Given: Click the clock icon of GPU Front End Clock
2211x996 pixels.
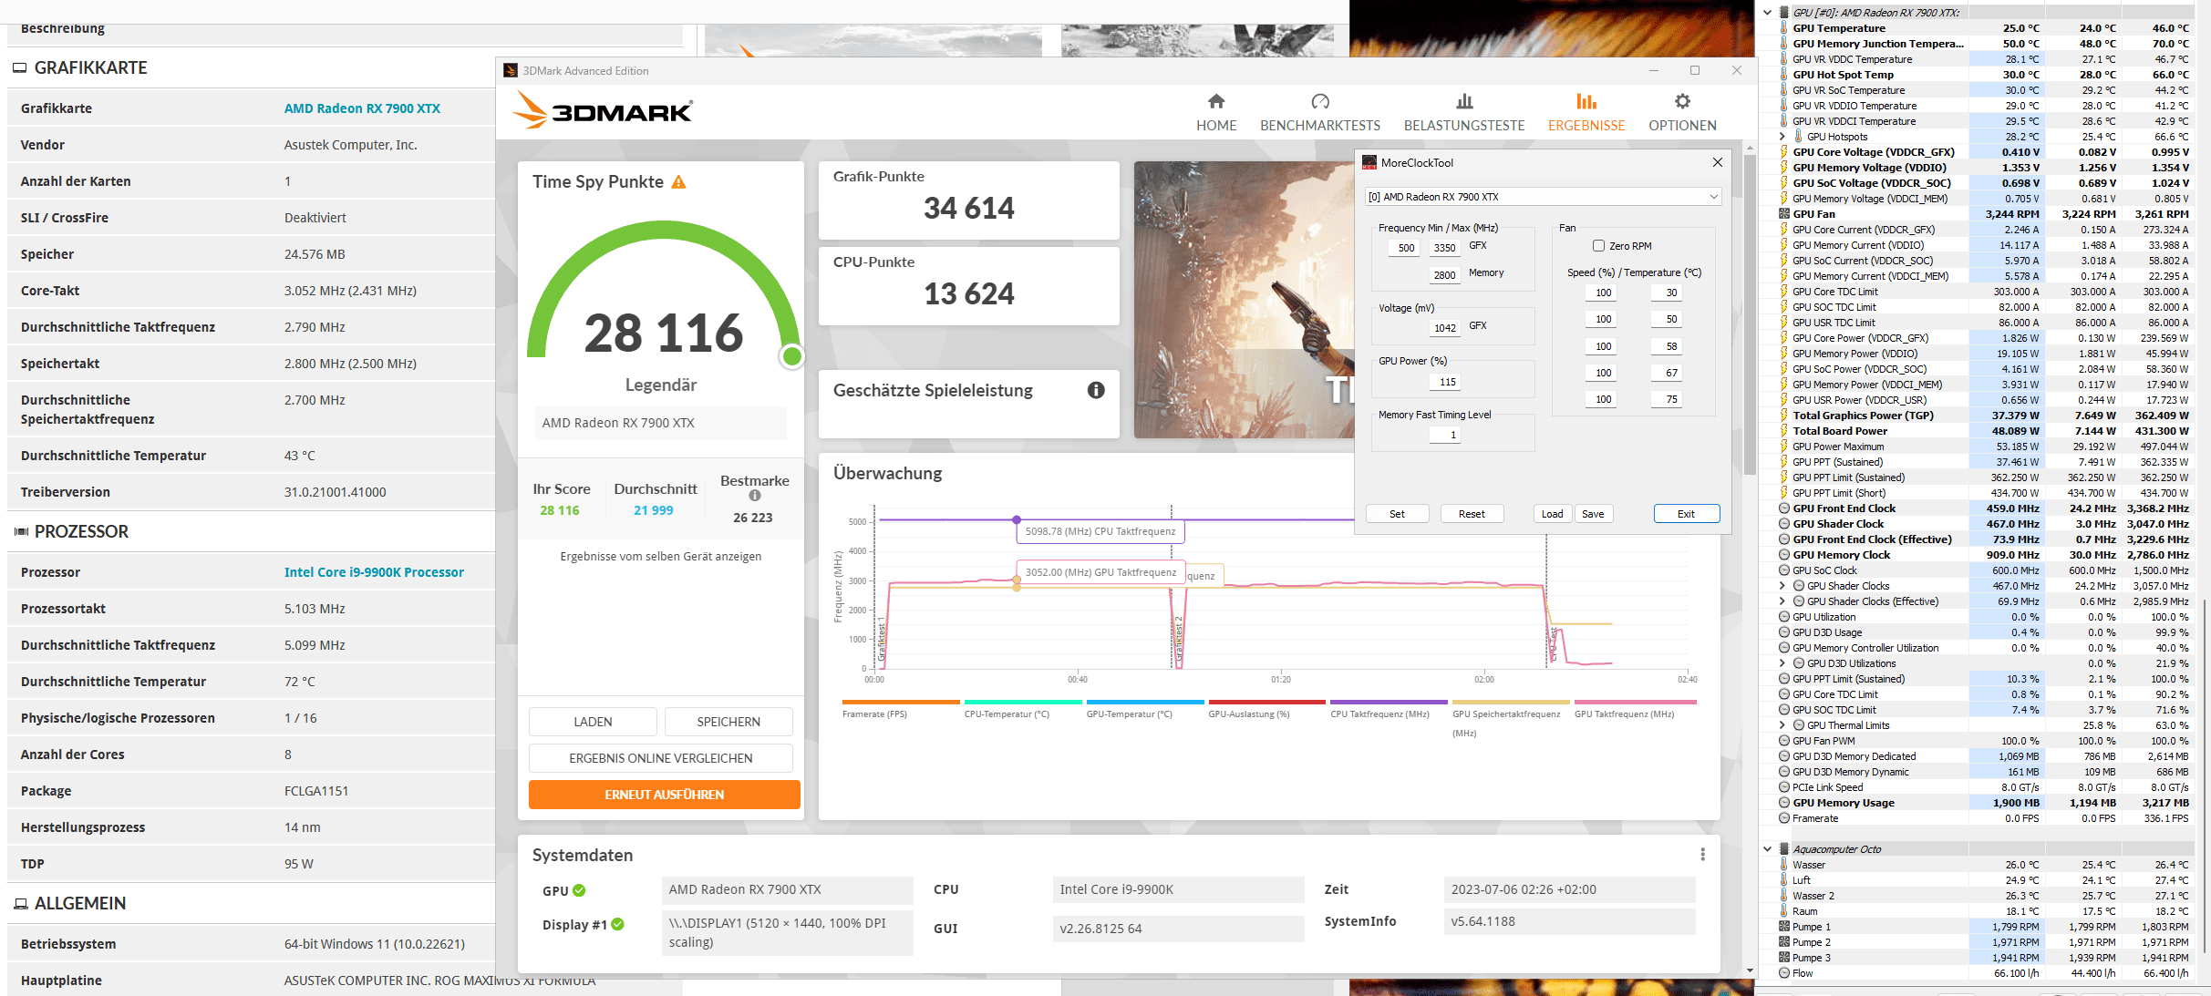Looking at the screenshot, I should point(1784,508).
